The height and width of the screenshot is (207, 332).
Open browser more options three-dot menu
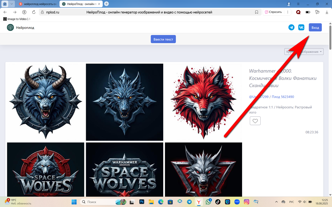[288, 12]
